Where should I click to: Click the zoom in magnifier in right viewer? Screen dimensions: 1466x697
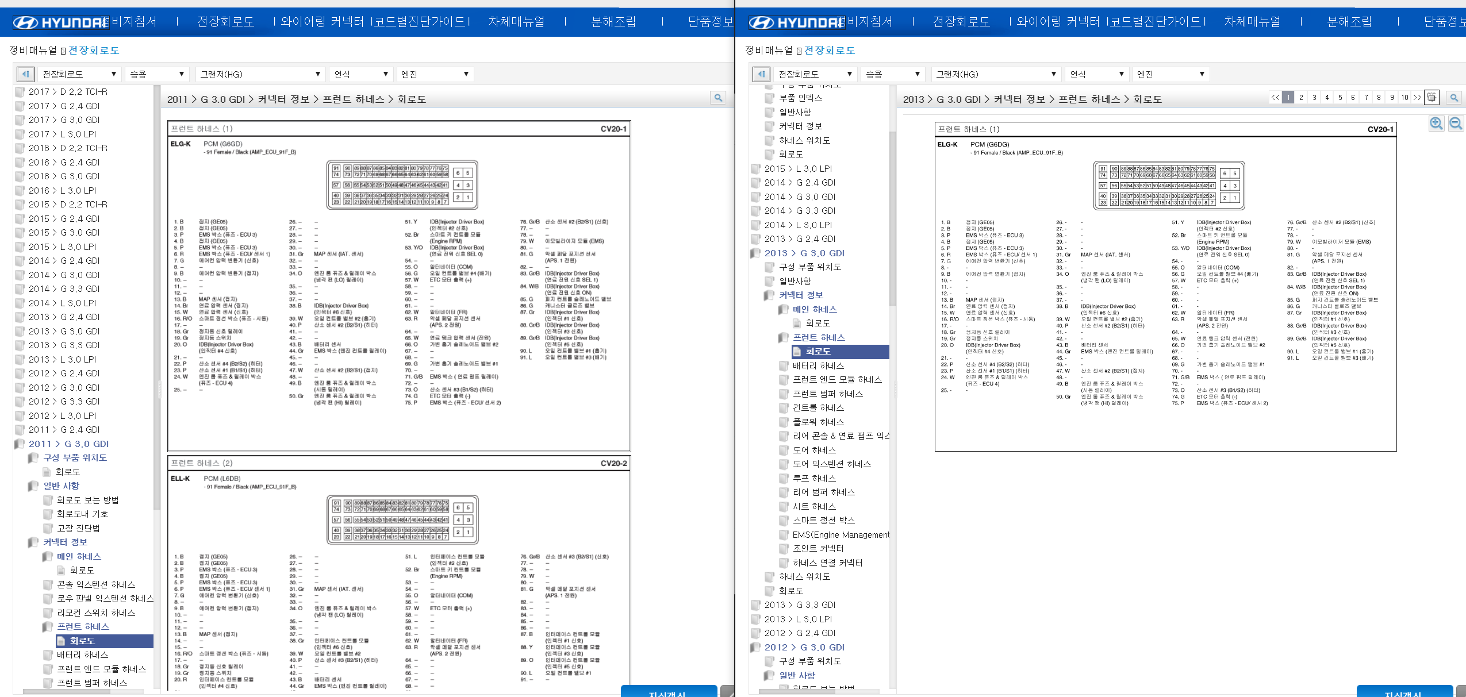tap(1436, 124)
